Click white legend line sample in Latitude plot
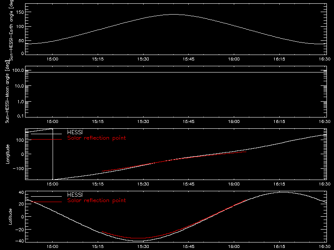The image size is (334, 250). 46,196
